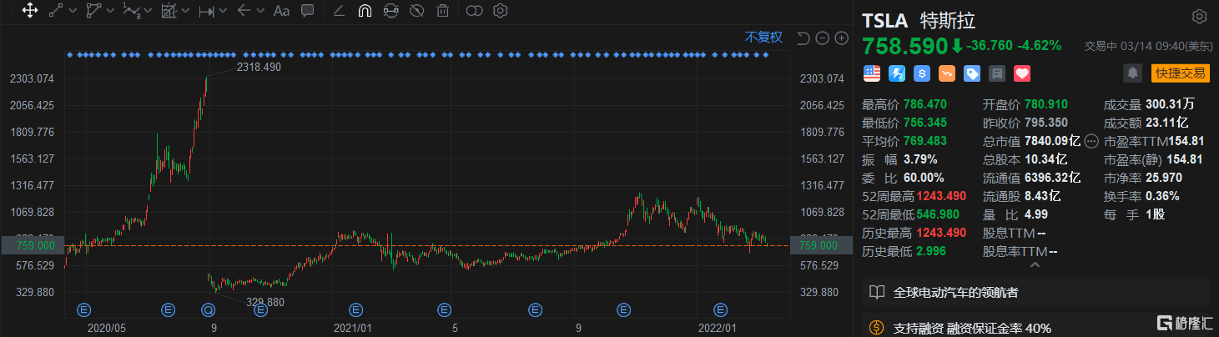The width and height of the screenshot is (1219, 337).
Task: Click the Q event marker near 9
Action: 207,310
